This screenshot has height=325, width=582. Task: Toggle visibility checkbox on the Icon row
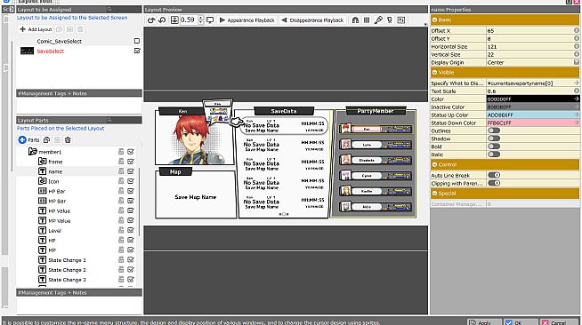pos(131,181)
